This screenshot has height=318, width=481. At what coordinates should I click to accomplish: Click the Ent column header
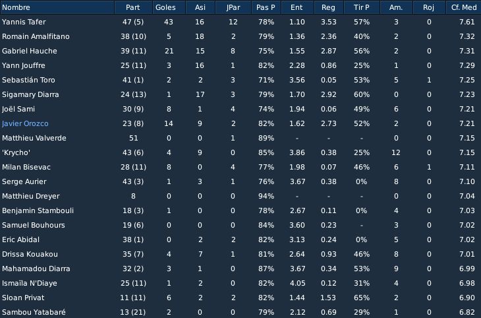[298, 7]
